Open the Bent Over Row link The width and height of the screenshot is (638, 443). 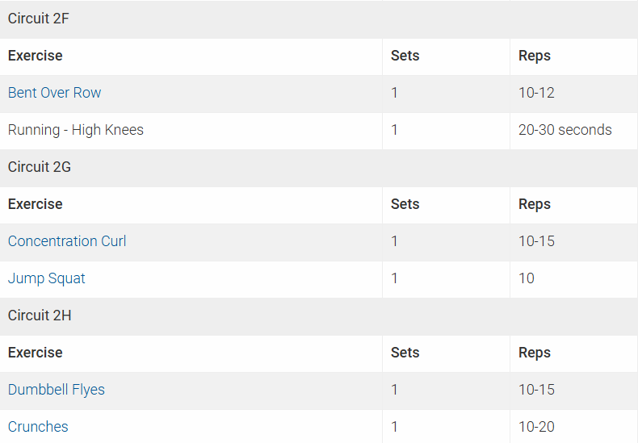(x=54, y=93)
